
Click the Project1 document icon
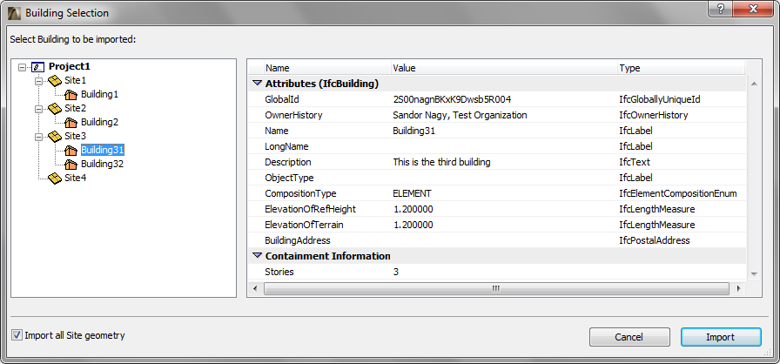[37, 67]
